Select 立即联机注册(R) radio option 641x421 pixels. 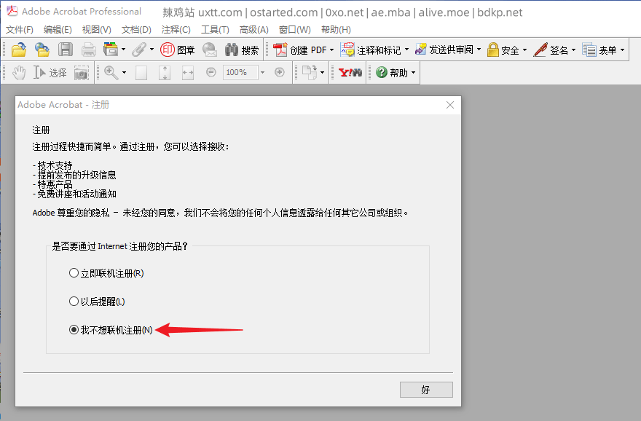[106, 273]
